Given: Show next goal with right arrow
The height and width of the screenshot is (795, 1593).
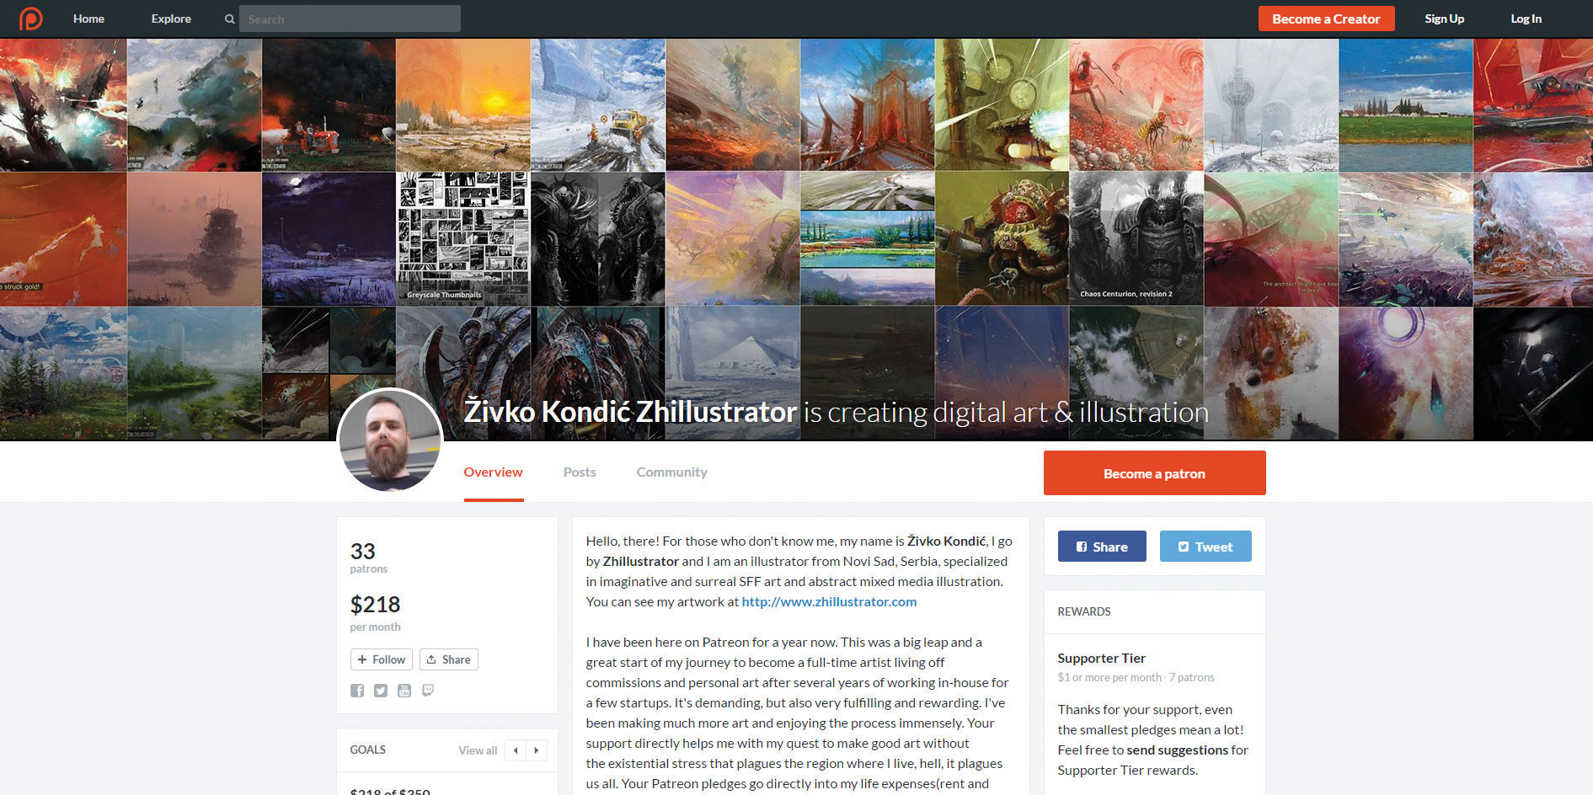Looking at the screenshot, I should [x=537, y=750].
